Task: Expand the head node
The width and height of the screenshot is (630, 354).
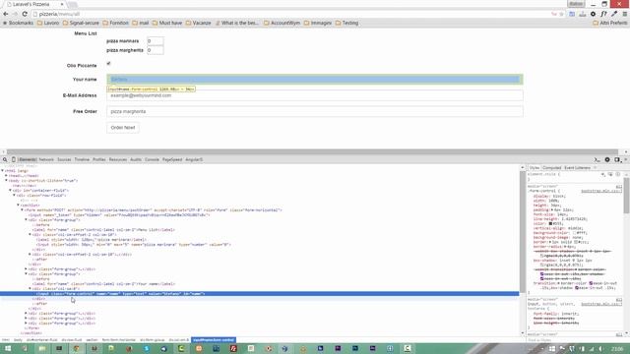Action: click(6, 176)
